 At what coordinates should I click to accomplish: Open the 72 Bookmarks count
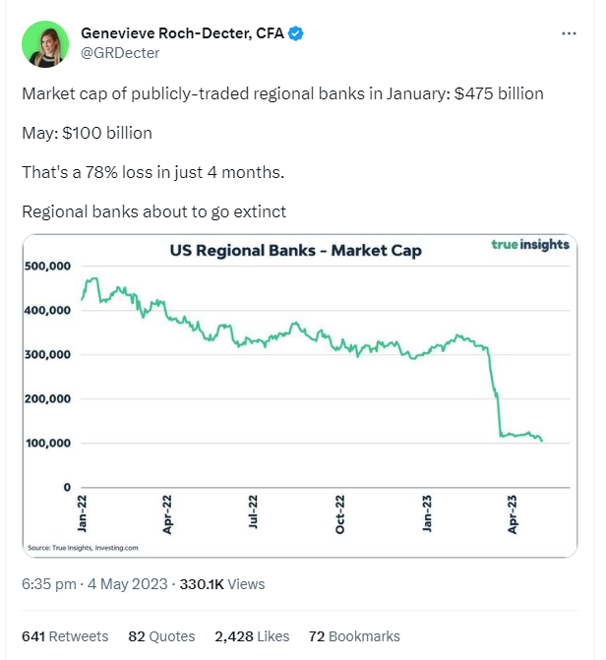coord(354,636)
